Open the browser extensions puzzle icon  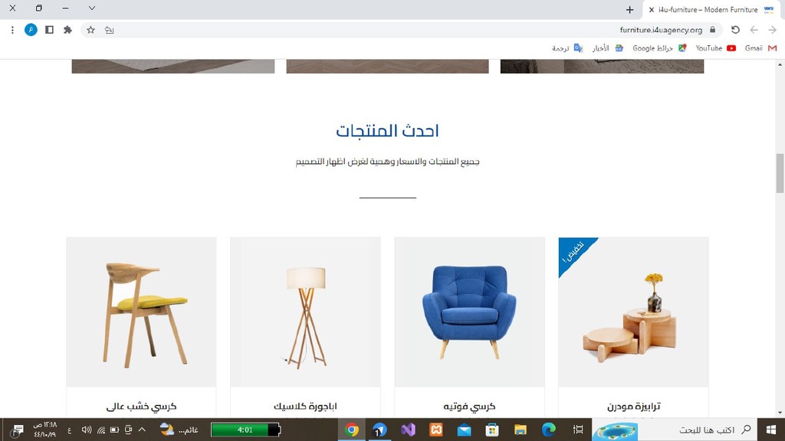(67, 30)
